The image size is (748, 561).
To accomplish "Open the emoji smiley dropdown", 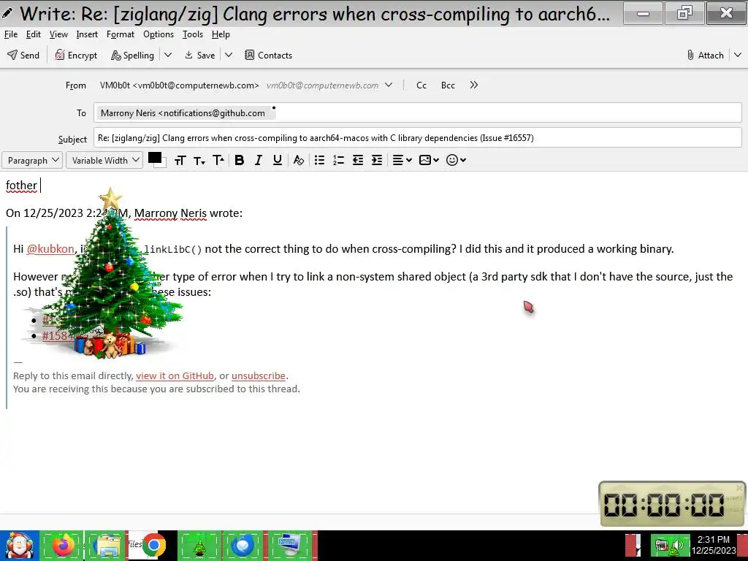I will pyautogui.click(x=456, y=160).
